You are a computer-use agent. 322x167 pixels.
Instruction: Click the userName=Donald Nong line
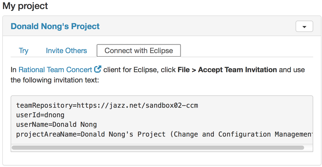click(x=56, y=125)
